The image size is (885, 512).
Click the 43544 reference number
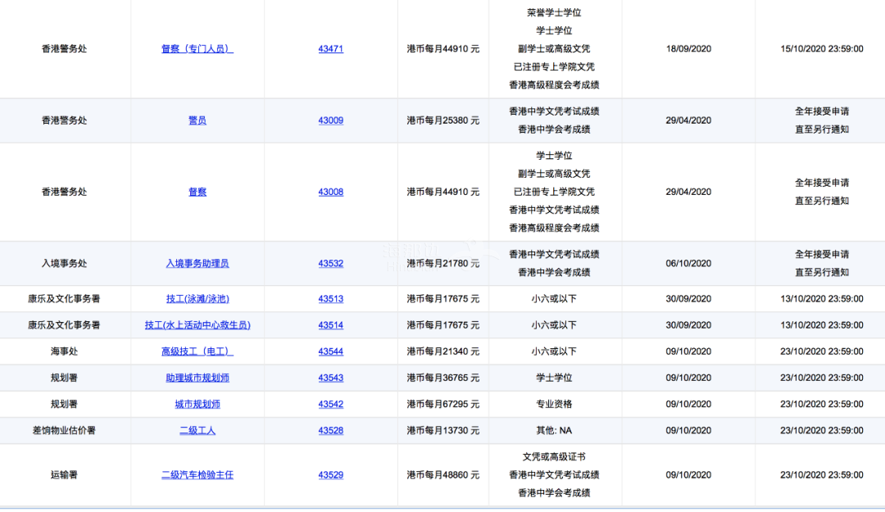330,351
